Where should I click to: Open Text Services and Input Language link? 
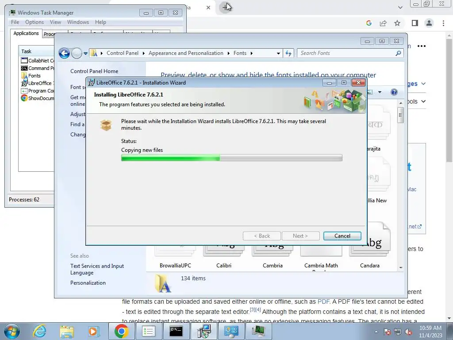pos(97,269)
